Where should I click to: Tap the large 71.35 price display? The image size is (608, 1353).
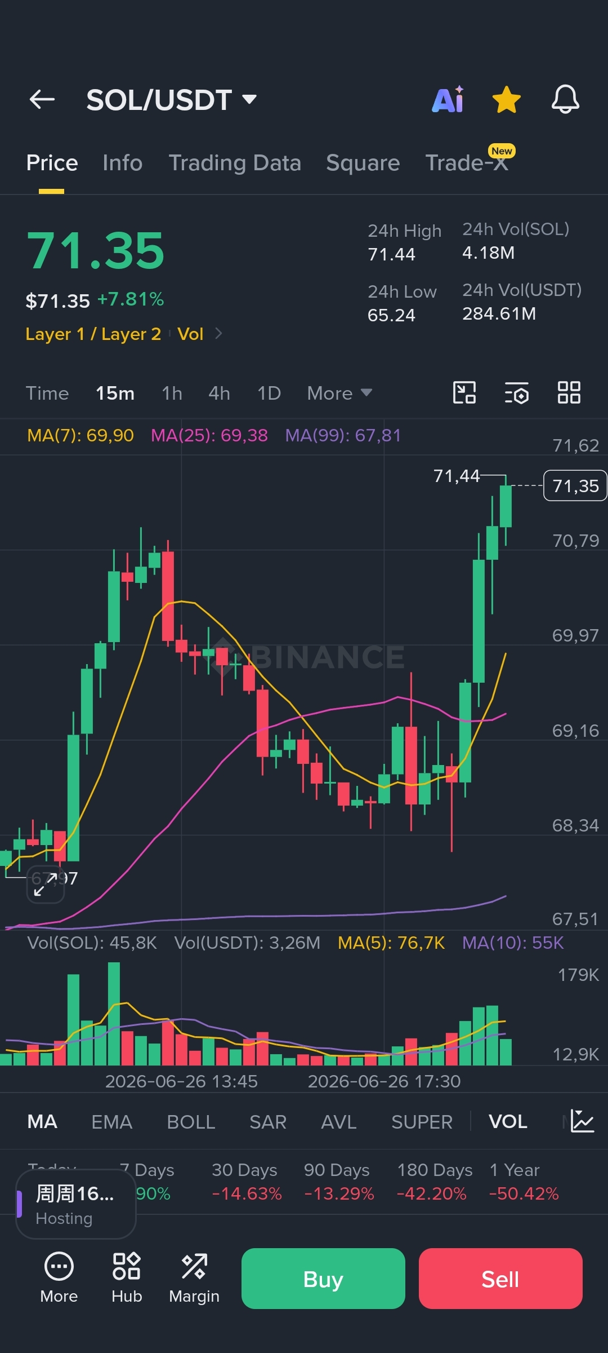pos(96,250)
